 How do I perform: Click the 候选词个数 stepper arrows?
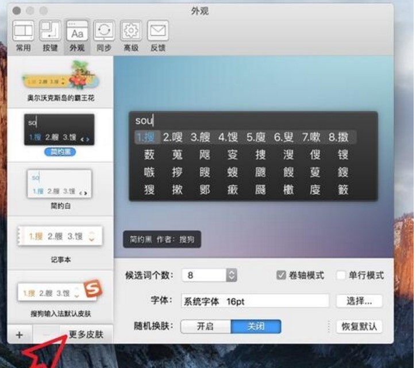tap(232, 275)
